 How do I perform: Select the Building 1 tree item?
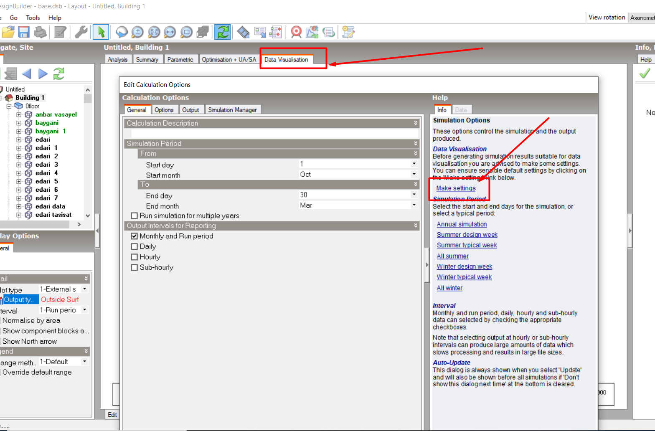[x=30, y=98]
